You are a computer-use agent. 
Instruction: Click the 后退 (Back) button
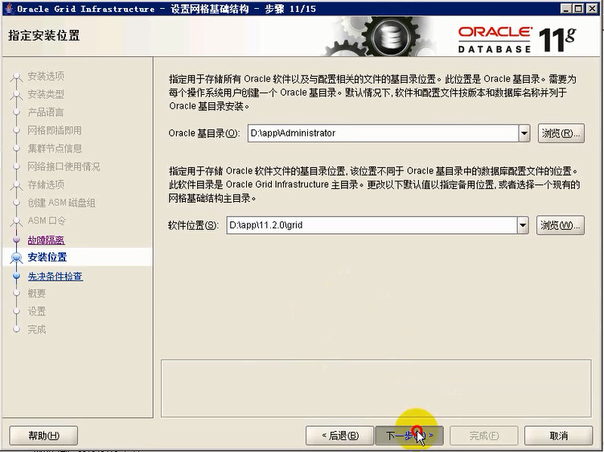[339, 435]
